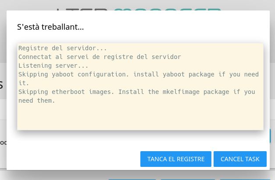Click the dimmed backdrop left of the dialog
This screenshot has width=275, height=180.
click(x=3, y=109)
